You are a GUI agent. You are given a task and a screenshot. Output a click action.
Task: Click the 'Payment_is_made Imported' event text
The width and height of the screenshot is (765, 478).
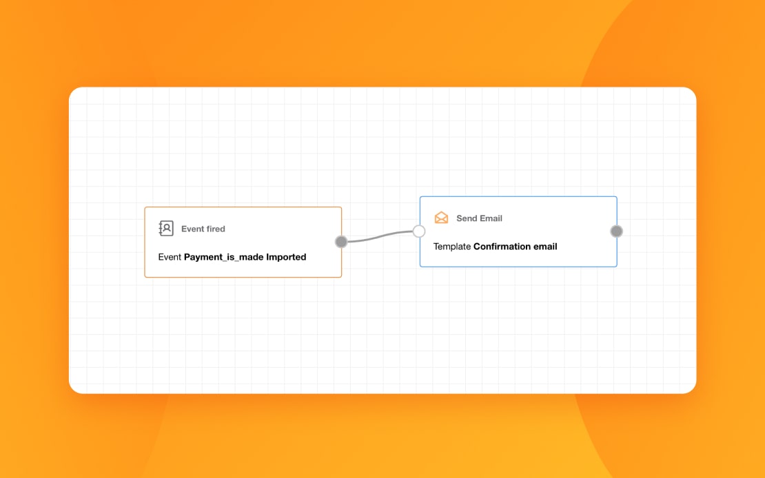pos(245,257)
